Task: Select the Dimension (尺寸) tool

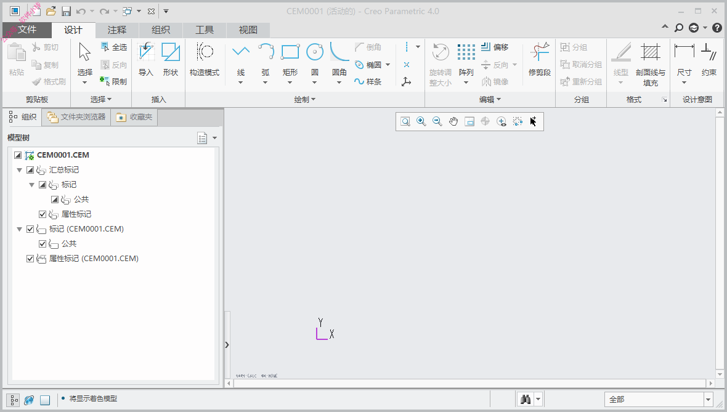Action: (684, 58)
